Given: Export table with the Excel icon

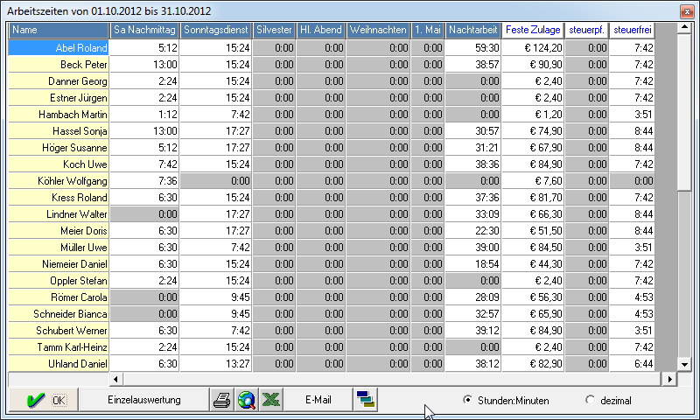Looking at the screenshot, I should pos(271,400).
